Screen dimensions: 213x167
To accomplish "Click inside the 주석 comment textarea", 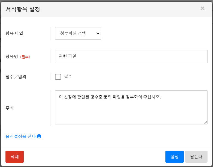I will [x=131, y=112].
